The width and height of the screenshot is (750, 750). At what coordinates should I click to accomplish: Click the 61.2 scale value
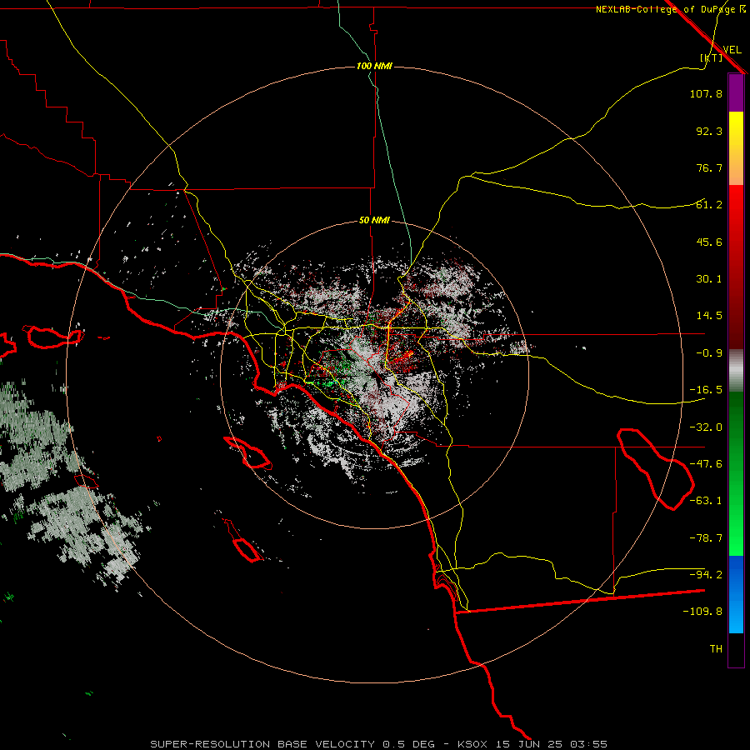pos(709,205)
